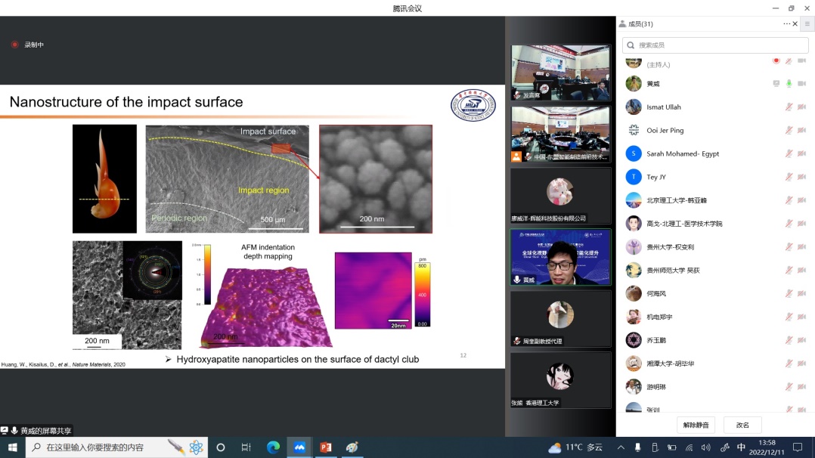Click the 解除静音 unmute button
Viewport: 815px width, 458px height.
pos(696,425)
